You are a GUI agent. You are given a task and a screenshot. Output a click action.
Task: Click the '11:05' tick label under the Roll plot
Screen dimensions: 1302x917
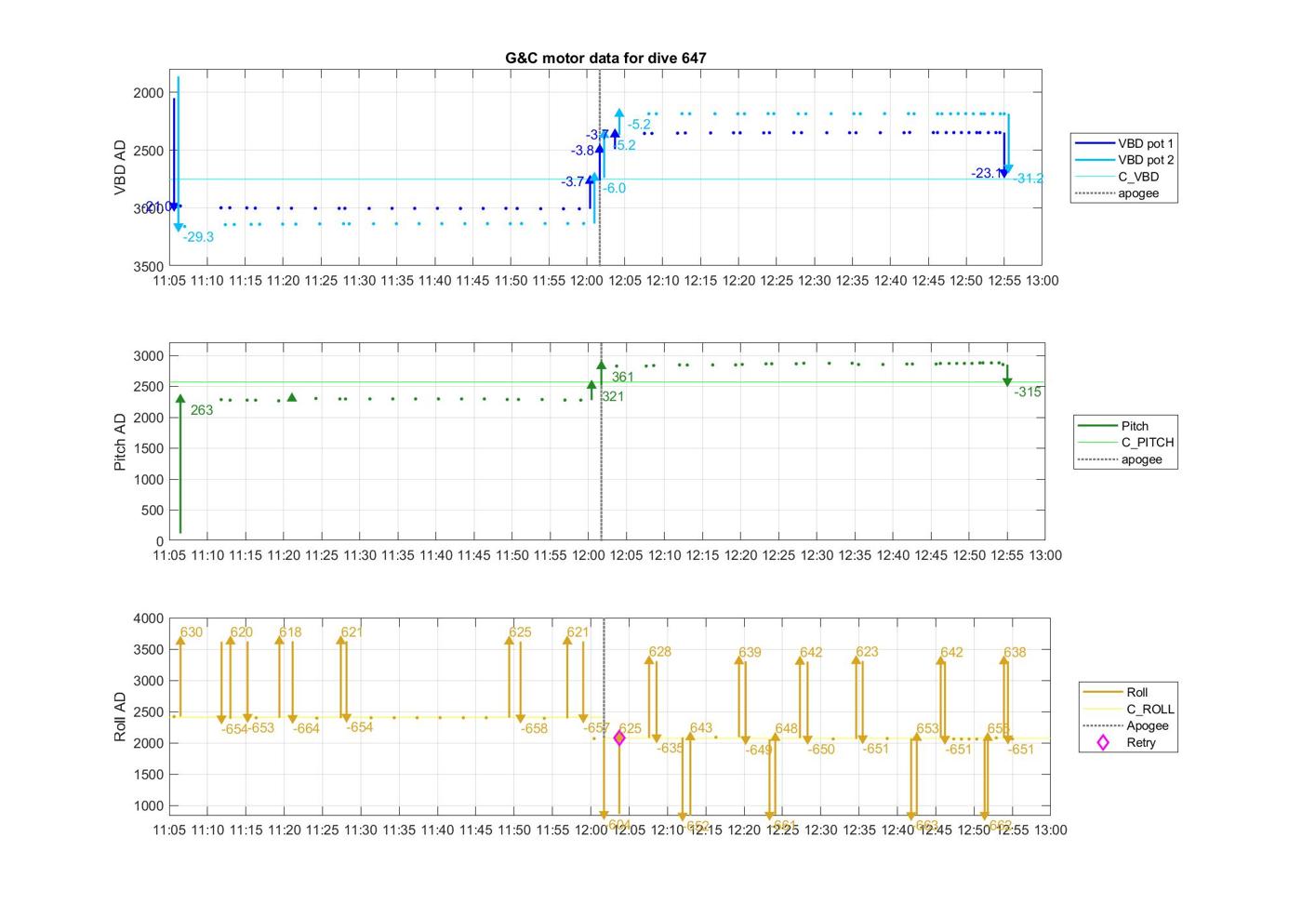pyautogui.click(x=170, y=831)
